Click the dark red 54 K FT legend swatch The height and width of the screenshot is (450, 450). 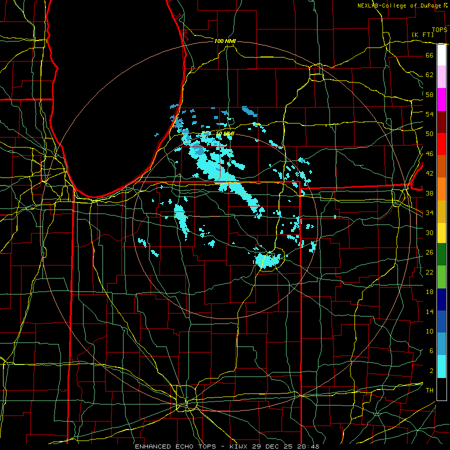click(441, 122)
